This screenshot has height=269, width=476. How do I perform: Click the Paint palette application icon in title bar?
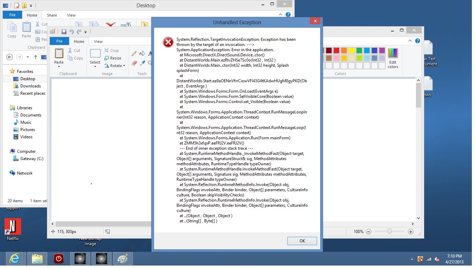(x=53, y=32)
